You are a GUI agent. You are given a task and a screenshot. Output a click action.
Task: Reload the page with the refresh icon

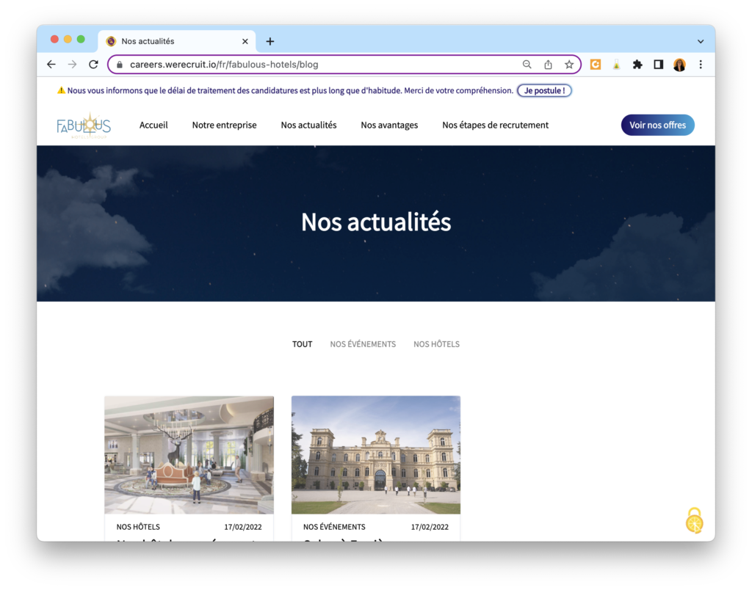pyautogui.click(x=93, y=65)
